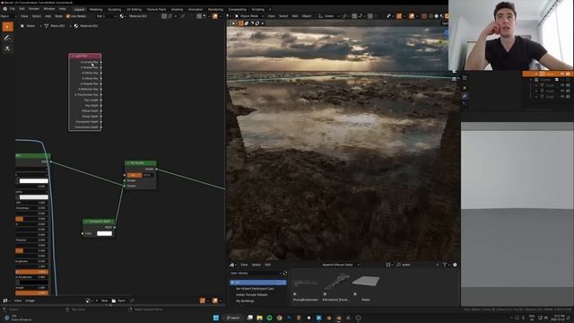Screen dimensions: 574x323
Task: Add a new workspace with plus button
Action: 270,9
